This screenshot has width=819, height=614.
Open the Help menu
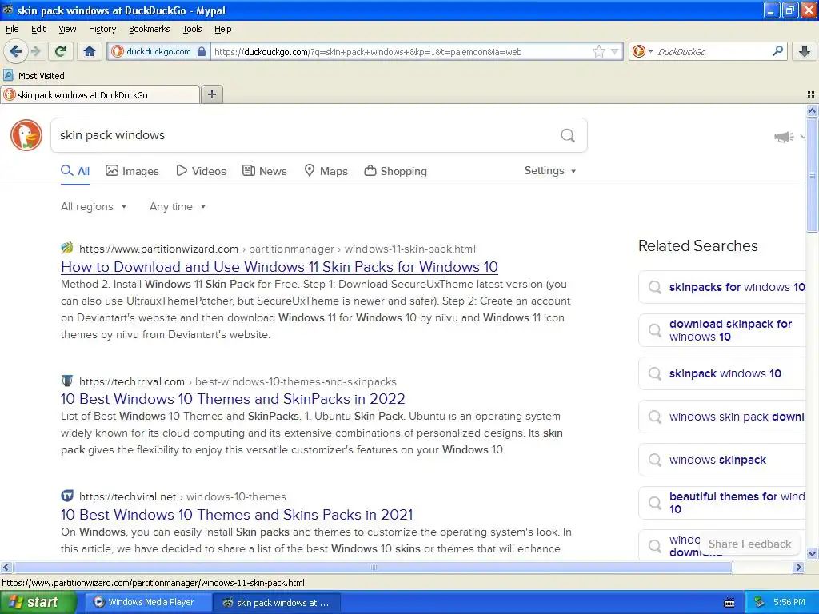[223, 29]
